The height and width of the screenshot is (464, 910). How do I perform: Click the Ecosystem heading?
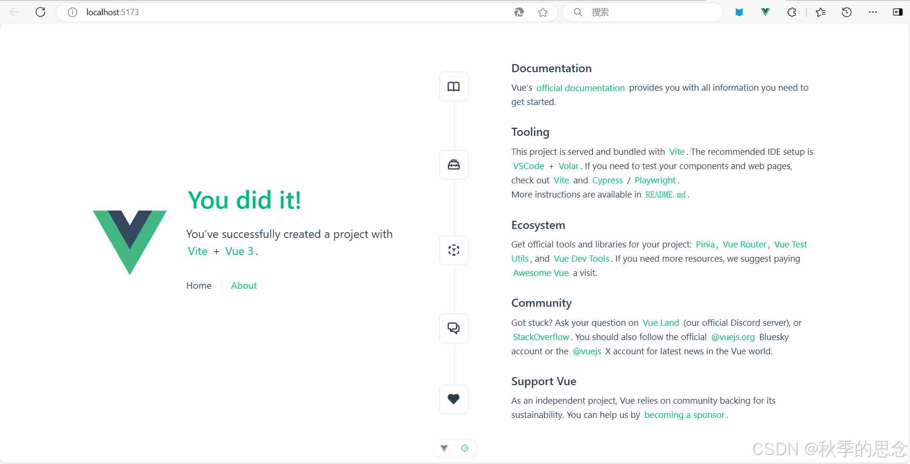pyautogui.click(x=538, y=225)
